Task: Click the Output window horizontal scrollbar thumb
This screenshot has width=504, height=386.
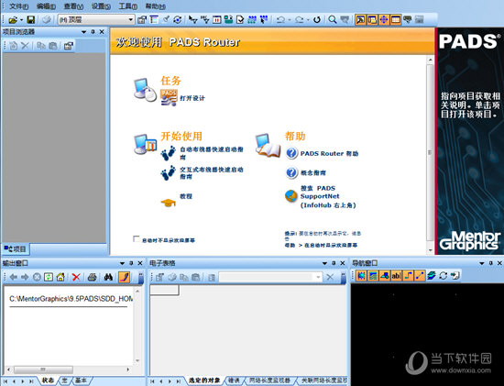Action: click(x=43, y=369)
